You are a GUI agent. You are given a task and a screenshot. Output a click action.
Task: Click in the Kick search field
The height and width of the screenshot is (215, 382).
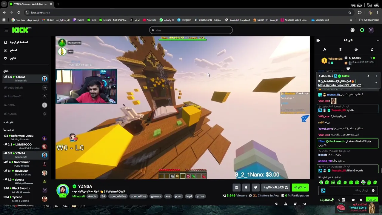pos(191,30)
